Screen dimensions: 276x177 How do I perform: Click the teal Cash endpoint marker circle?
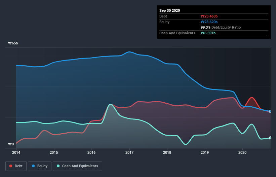click(270, 138)
